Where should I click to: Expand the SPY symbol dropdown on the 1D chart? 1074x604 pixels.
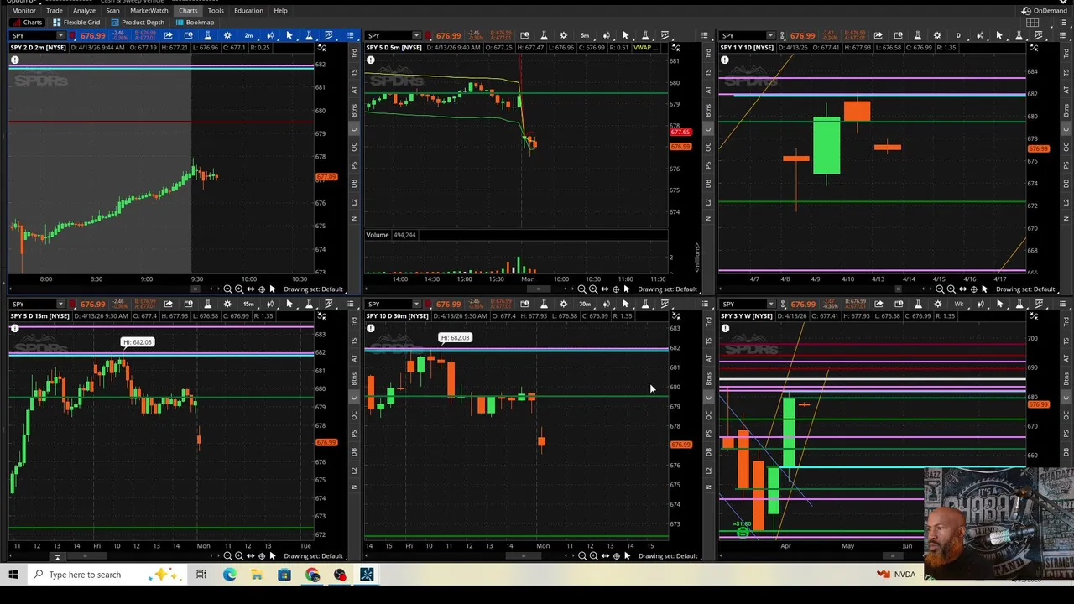[770, 35]
